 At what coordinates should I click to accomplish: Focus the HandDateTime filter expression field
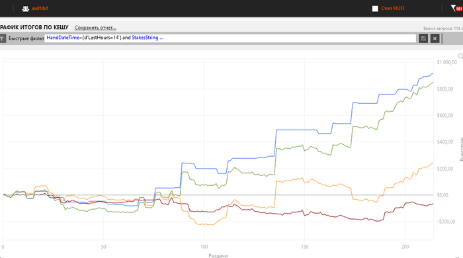[230, 38]
